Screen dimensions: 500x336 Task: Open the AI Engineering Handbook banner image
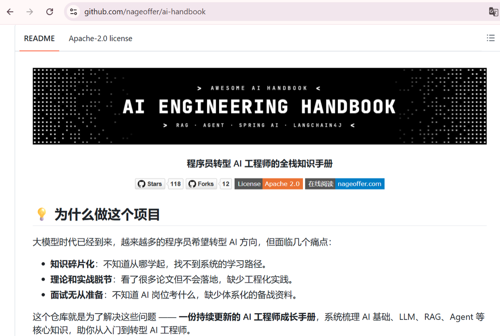pyautogui.click(x=260, y=106)
